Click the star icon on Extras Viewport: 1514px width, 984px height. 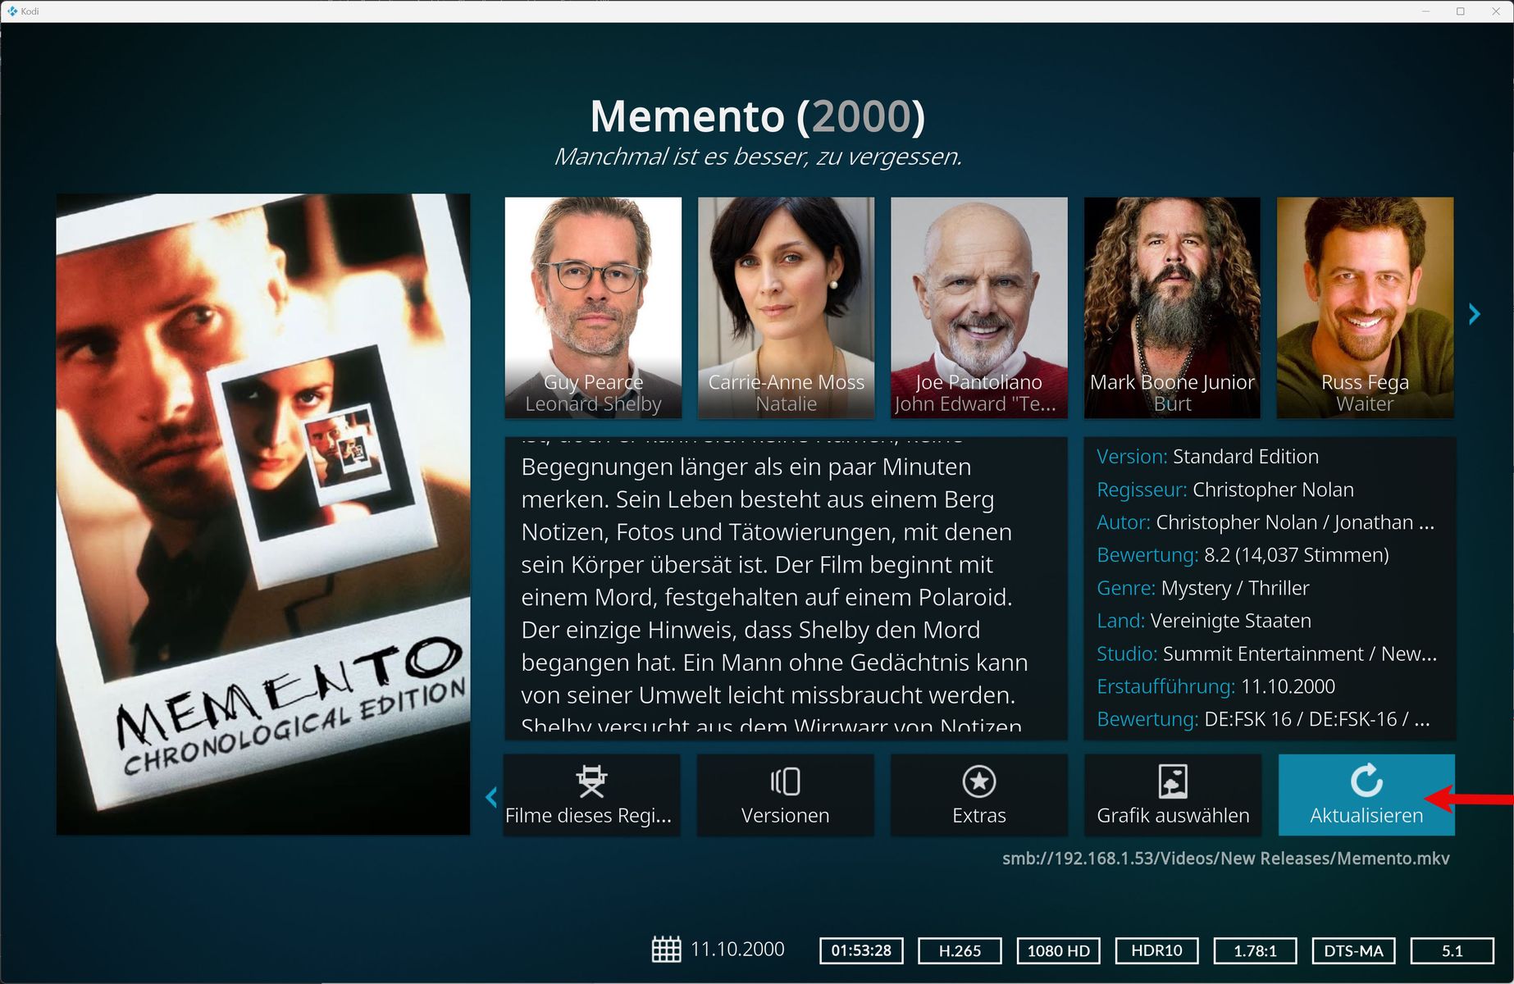(979, 781)
